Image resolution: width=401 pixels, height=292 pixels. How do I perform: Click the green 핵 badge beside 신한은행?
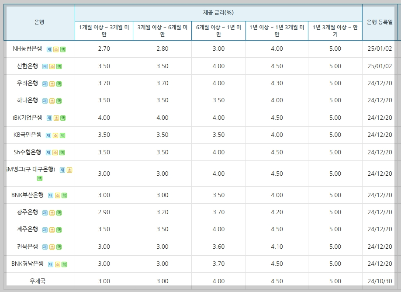point(59,66)
